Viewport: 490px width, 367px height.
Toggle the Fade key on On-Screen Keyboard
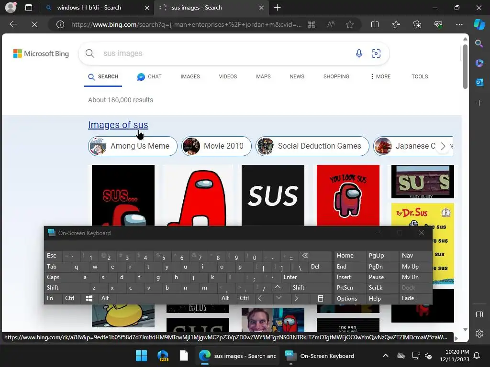(415, 298)
